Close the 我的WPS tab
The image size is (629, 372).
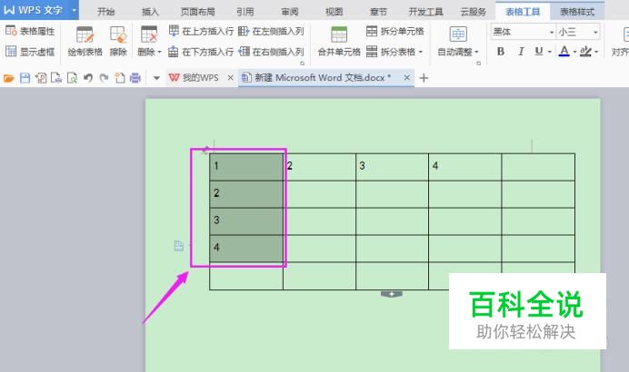pyautogui.click(x=230, y=78)
